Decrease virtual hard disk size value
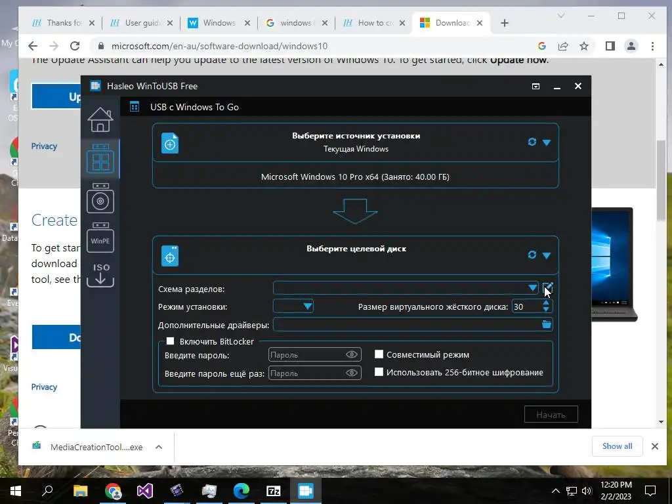 (546, 310)
